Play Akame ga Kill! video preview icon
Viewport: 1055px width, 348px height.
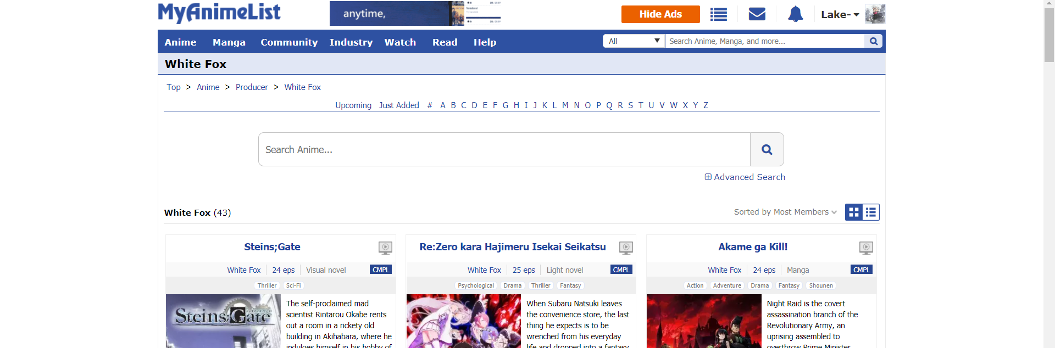866,248
